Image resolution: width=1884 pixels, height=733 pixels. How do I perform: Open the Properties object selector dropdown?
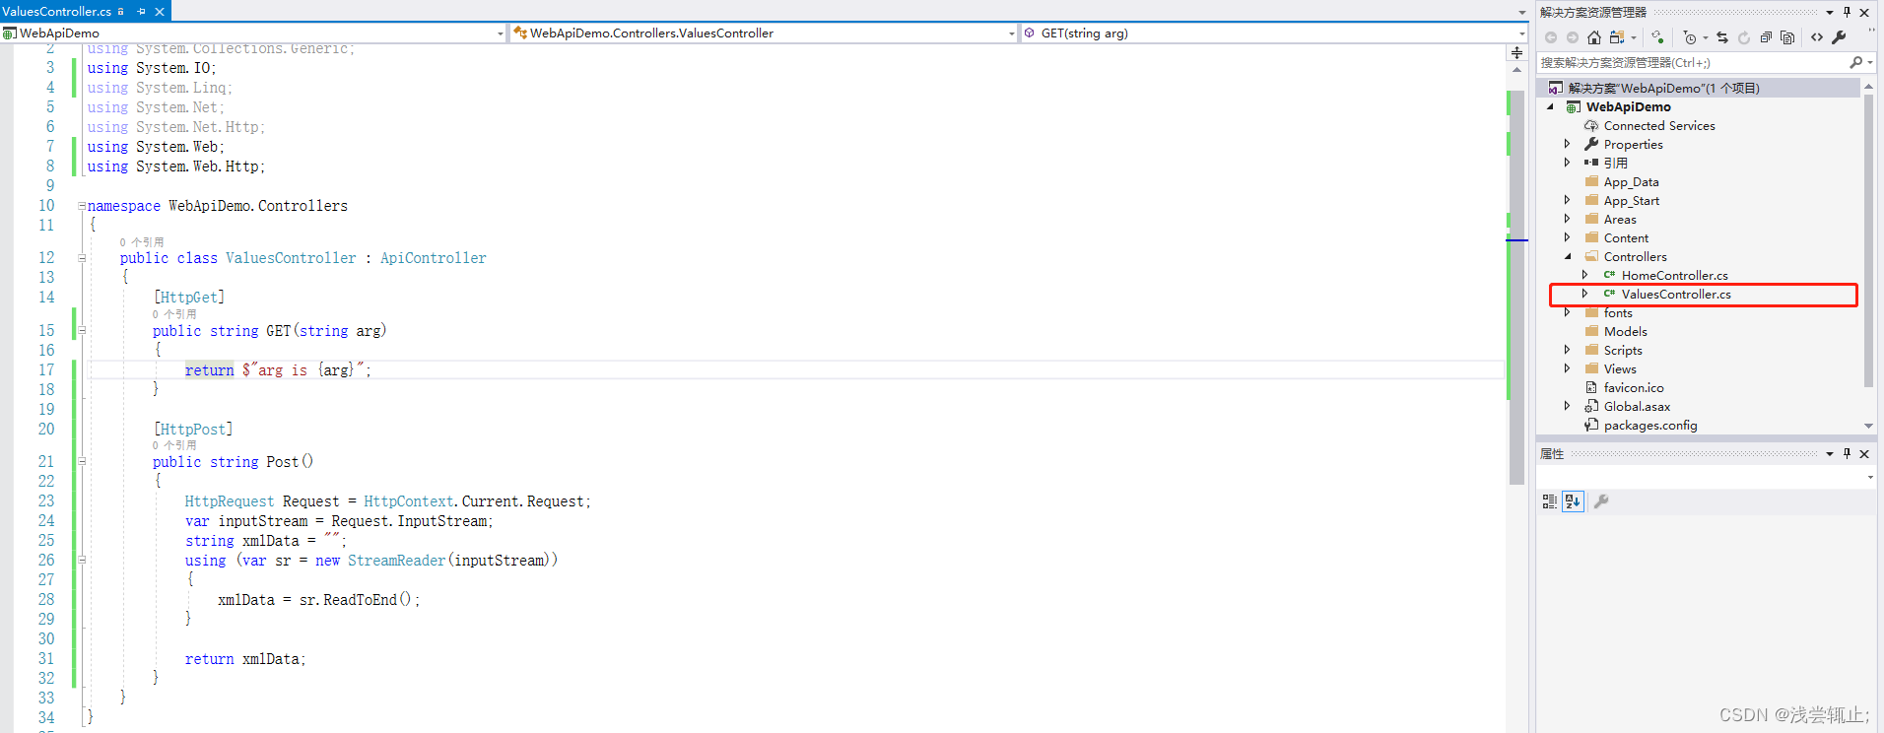[1870, 478]
